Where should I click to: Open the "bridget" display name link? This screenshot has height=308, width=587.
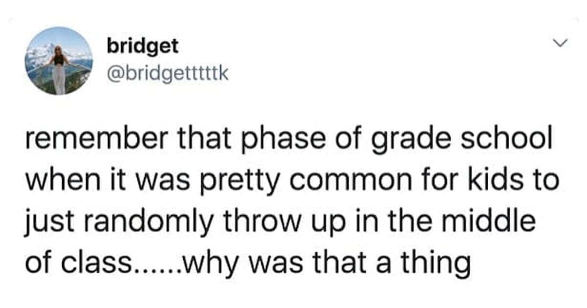click(142, 47)
